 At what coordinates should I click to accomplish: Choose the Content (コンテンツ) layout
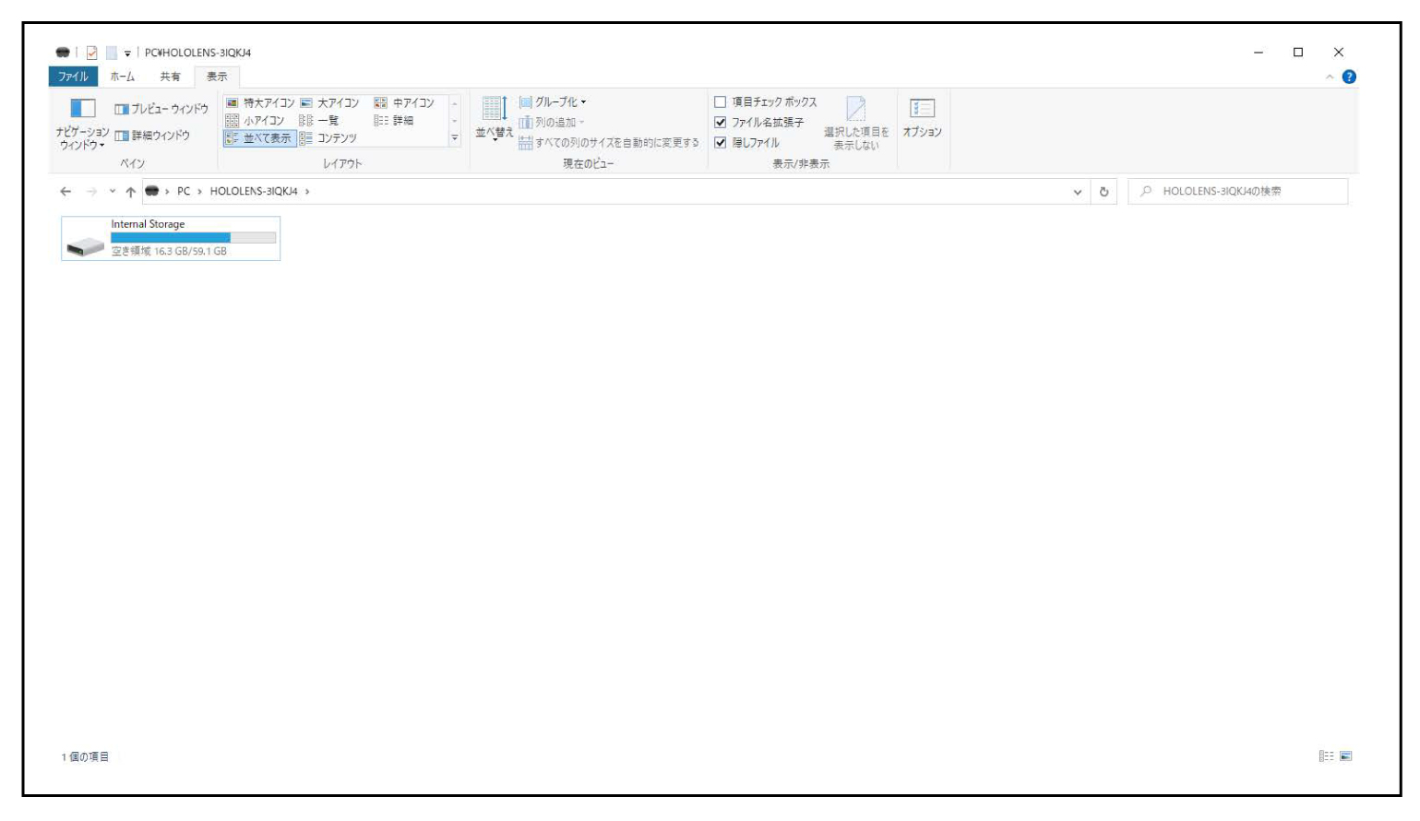point(328,138)
